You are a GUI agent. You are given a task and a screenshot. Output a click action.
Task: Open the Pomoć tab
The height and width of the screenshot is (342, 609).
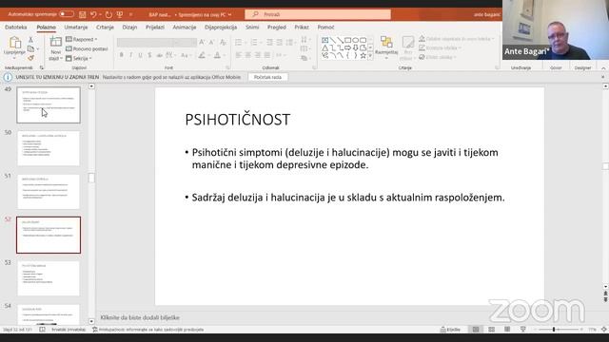[x=325, y=28]
